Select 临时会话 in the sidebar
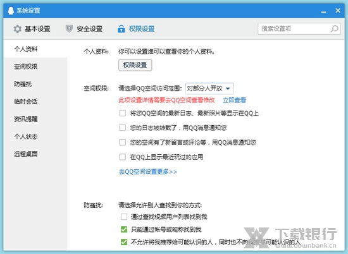This screenshot has width=348, height=254. (x=35, y=101)
